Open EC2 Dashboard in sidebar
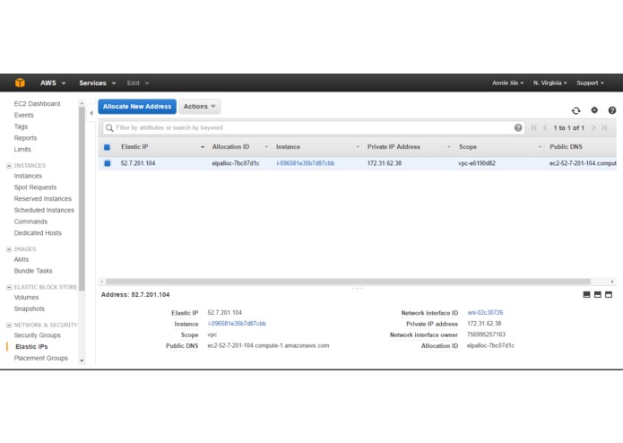 point(37,104)
